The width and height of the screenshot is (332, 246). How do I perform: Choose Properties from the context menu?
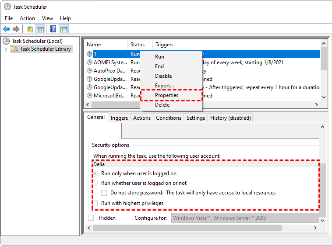pos(166,95)
